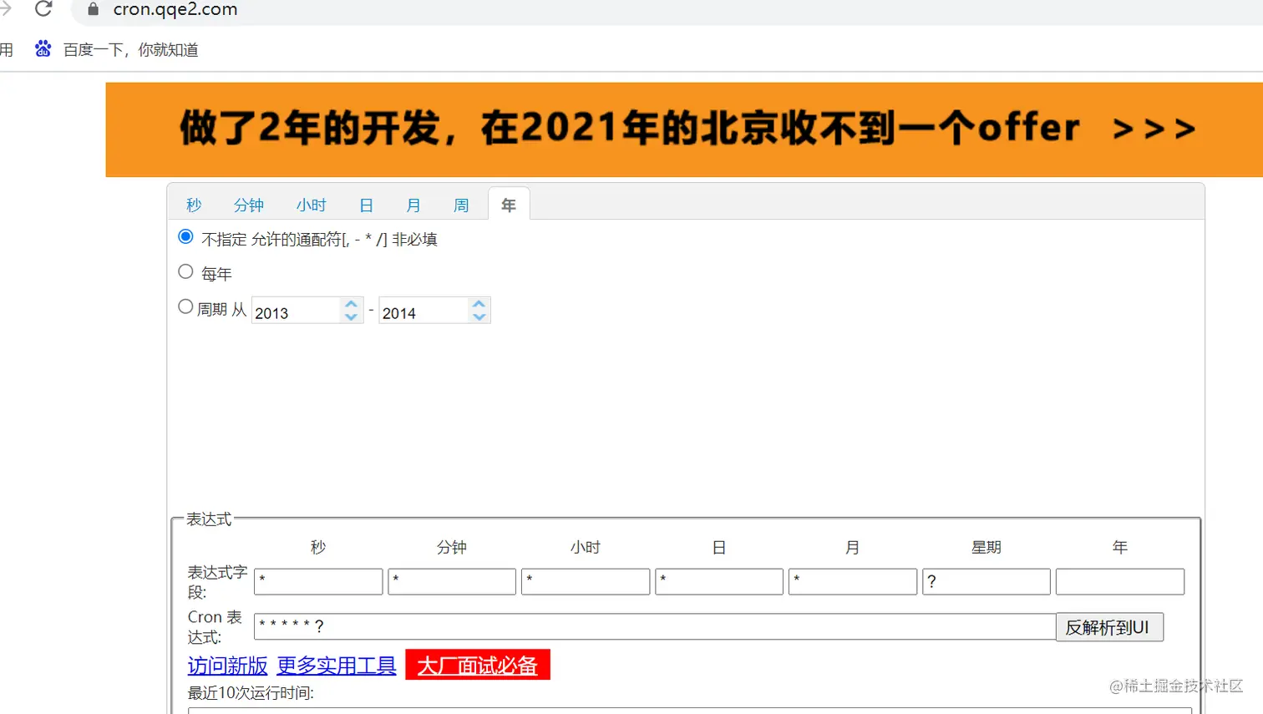Switch to the 小时 tab

click(312, 205)
